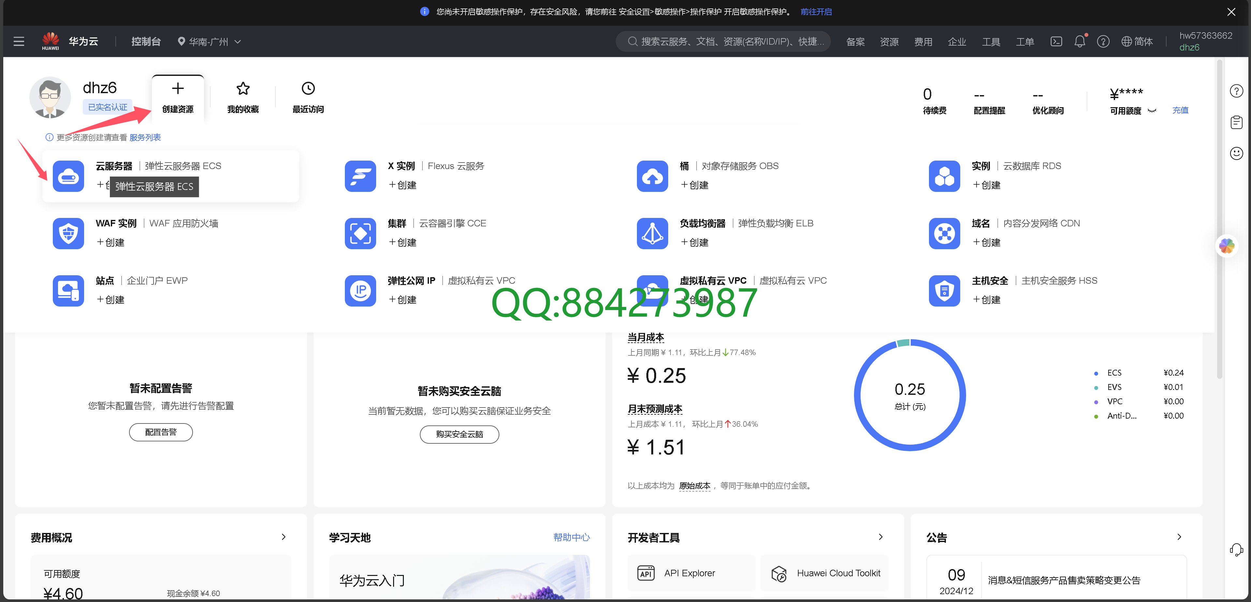Click the 控制台 console link
The width and height of the screenshot is (1251, 602).
point(146,42)
